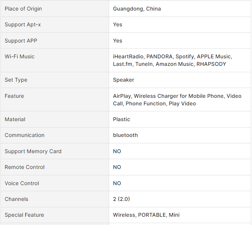
Task: Click the "Feature" row label
Action: (14, 96)
